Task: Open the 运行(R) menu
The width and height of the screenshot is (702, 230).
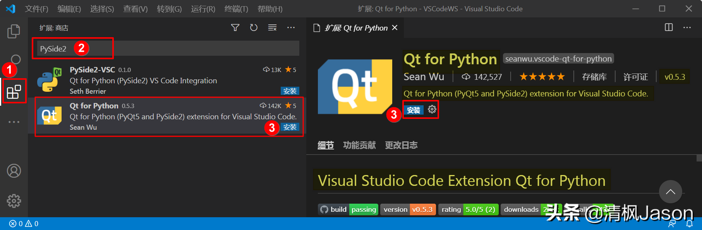Action: click(x=203, y=9)
